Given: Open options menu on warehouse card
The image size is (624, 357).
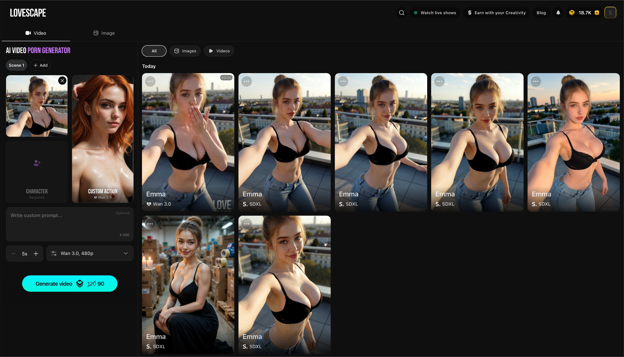Looking at the screenshot, I should click(x=150, y=224).
